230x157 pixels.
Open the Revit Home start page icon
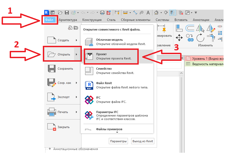(53, 13)
